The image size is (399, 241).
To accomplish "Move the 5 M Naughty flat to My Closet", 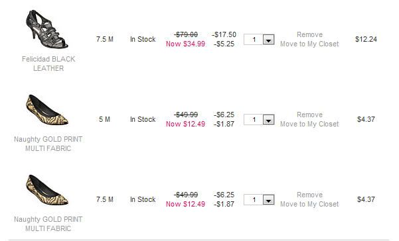I will point(309,124).
